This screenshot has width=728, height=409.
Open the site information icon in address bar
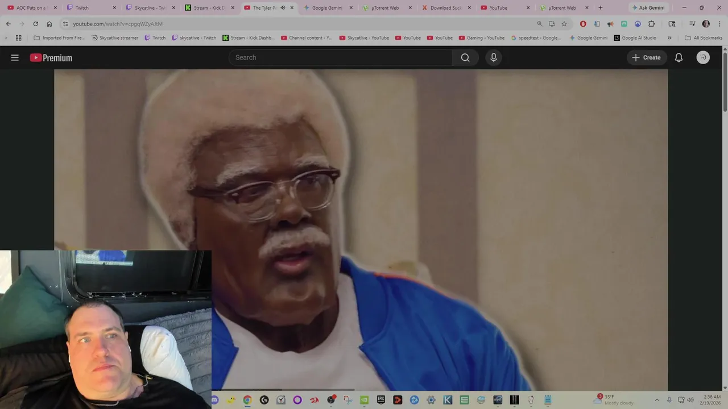pos(65,24)
